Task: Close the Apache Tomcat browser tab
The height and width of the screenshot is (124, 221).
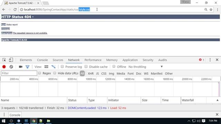Action: [38, 3]
